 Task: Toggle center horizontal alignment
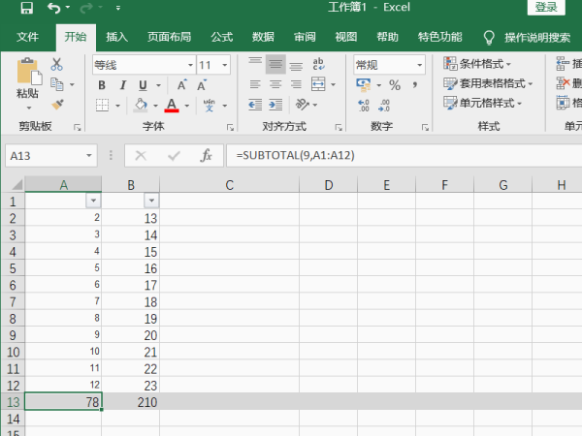click(x=276, y=85)
